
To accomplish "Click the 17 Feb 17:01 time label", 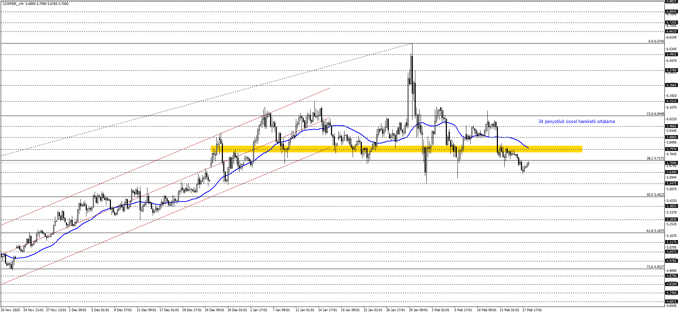I will click(x=532, y=310).
